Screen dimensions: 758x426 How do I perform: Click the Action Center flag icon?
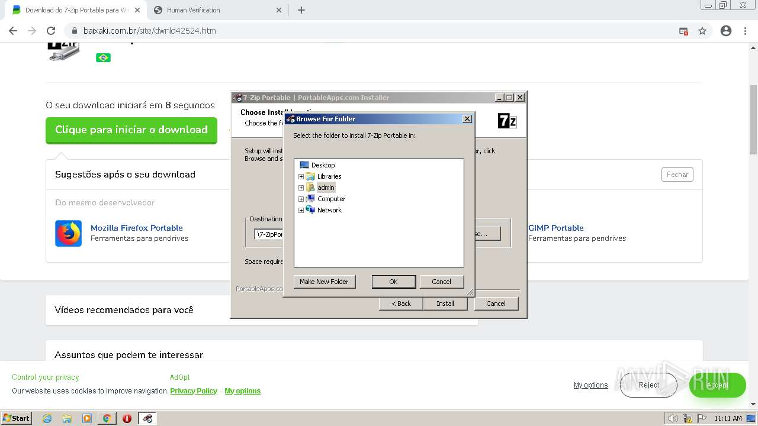(702, 418)
